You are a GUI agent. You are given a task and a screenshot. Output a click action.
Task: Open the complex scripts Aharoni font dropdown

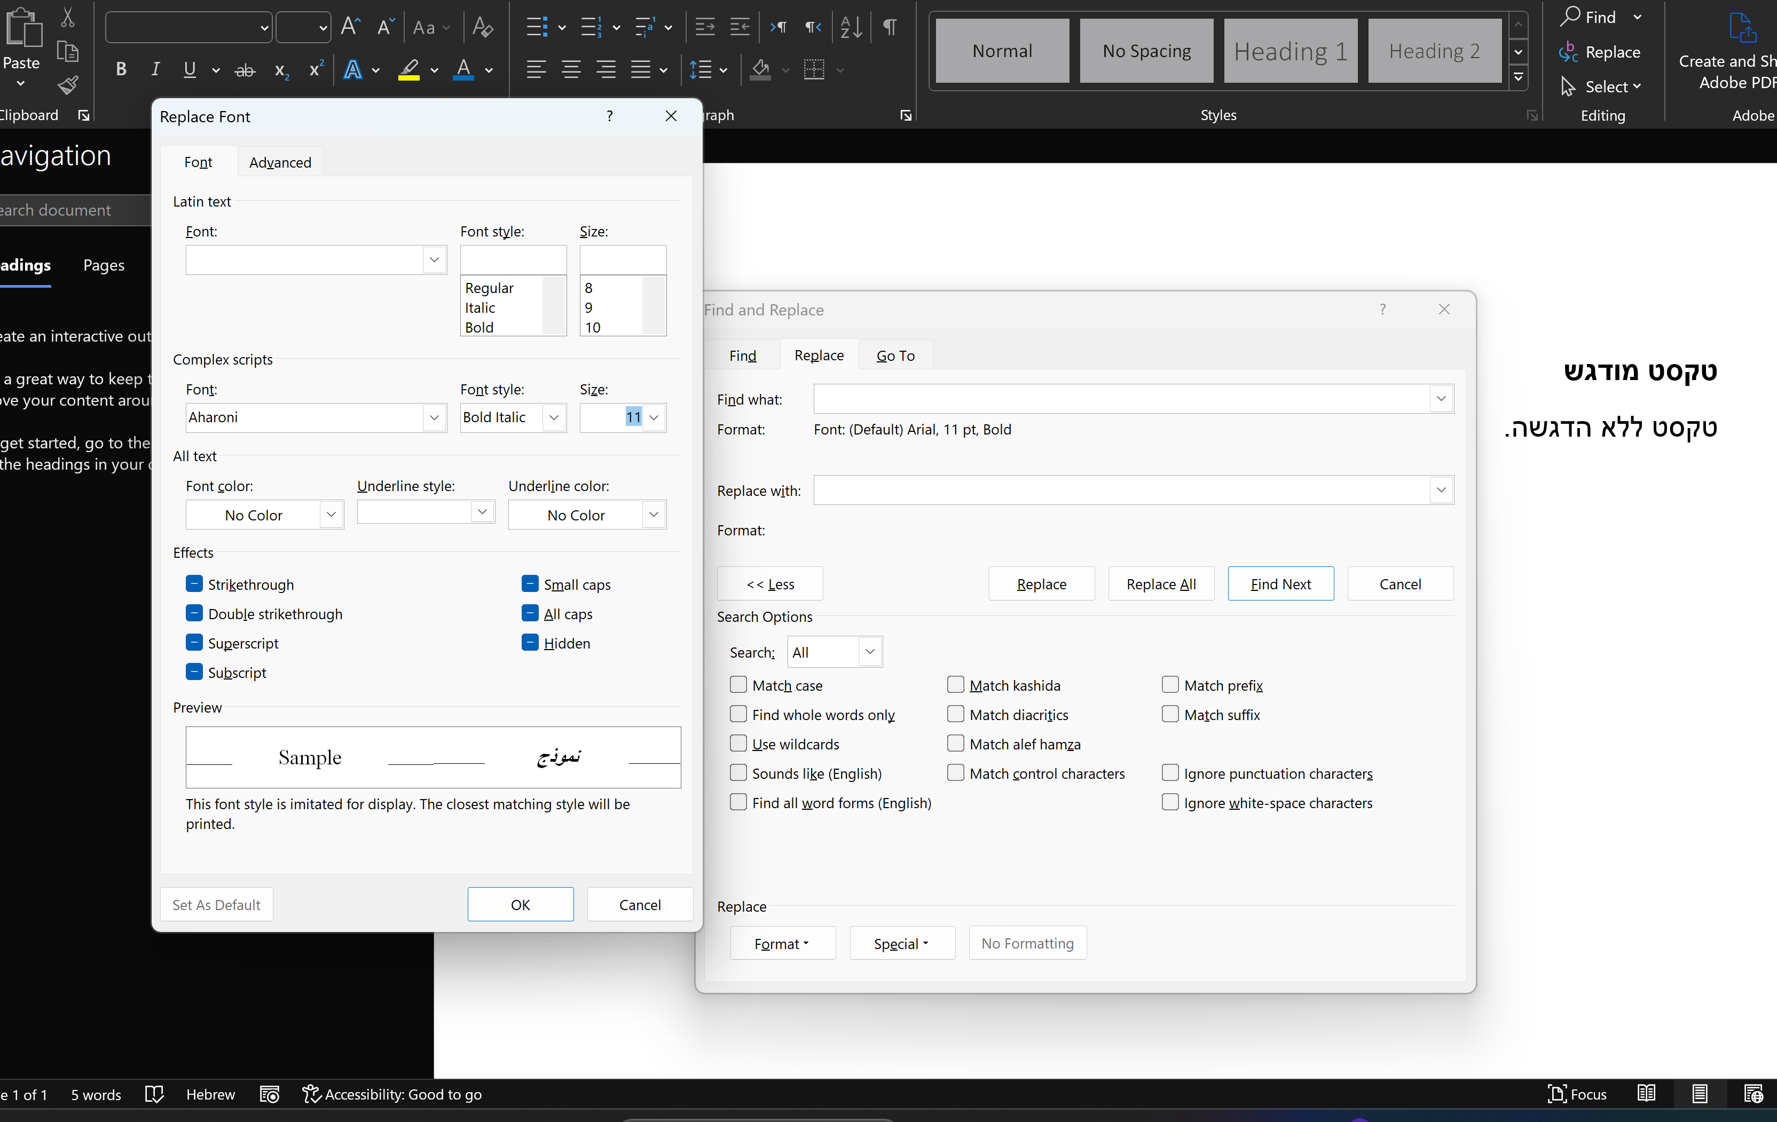point(434,417)
